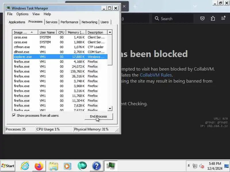Viewport: 230px width, 172px height.
Task: Open Internet Explorer from the taskbar
Action: click(25, 166)
